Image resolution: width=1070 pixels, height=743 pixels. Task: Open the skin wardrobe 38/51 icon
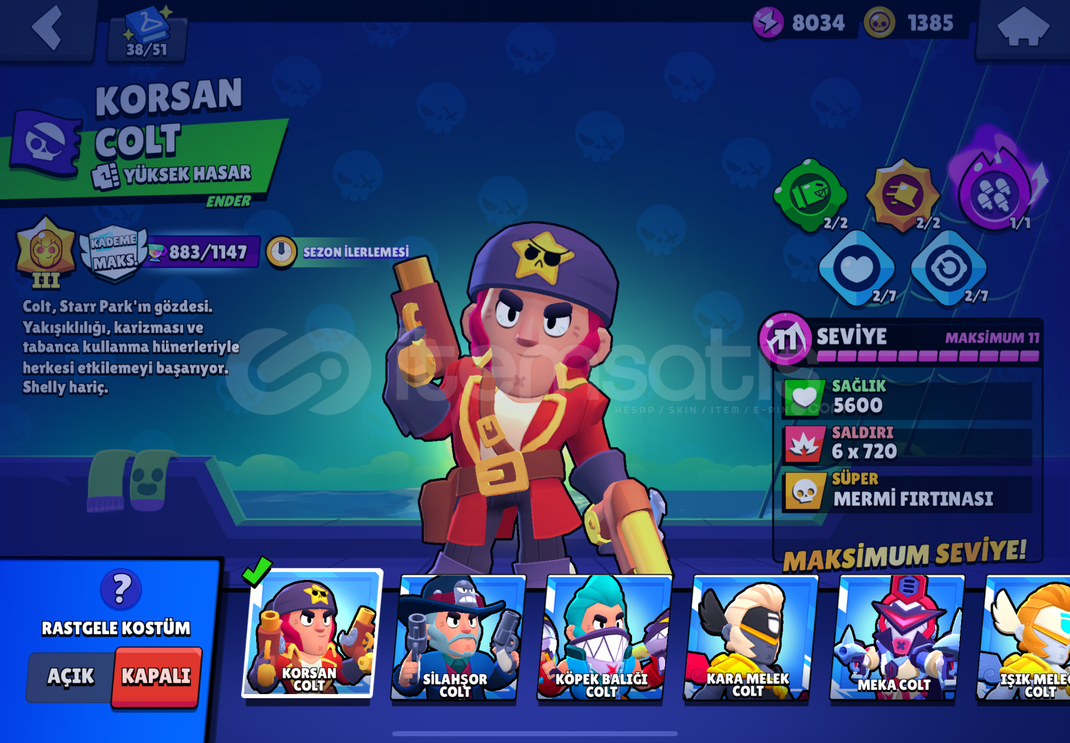tap(147, 32)
